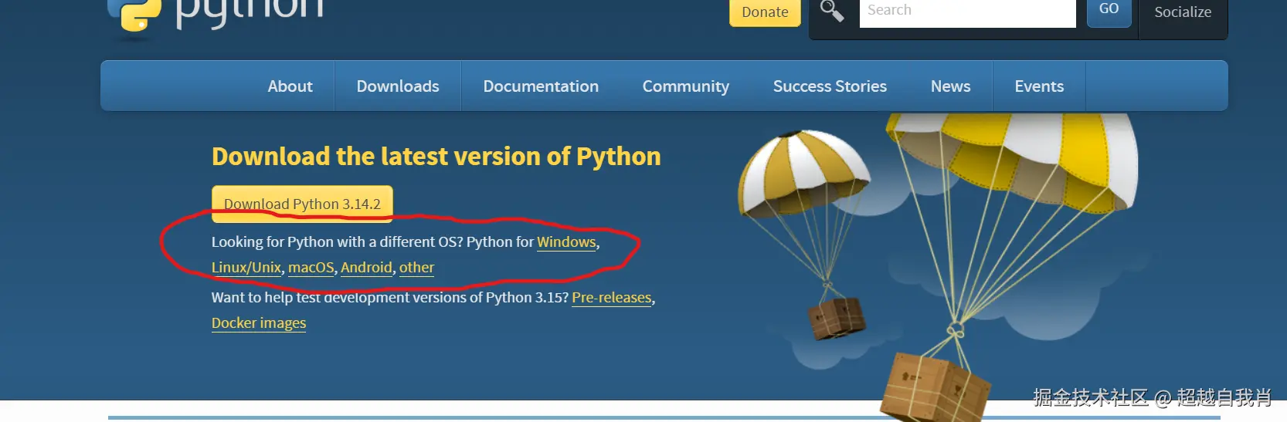Screen dimensions: 1287x422
Task: Follow the Linux/Unix download link
Action: pos(246,268)
